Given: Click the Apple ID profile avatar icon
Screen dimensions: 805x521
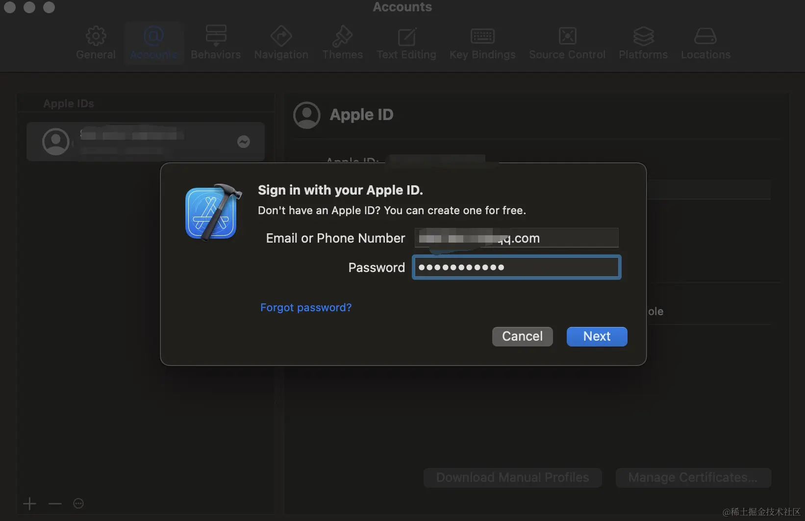Looking at the screenshot, I should 307,115.
